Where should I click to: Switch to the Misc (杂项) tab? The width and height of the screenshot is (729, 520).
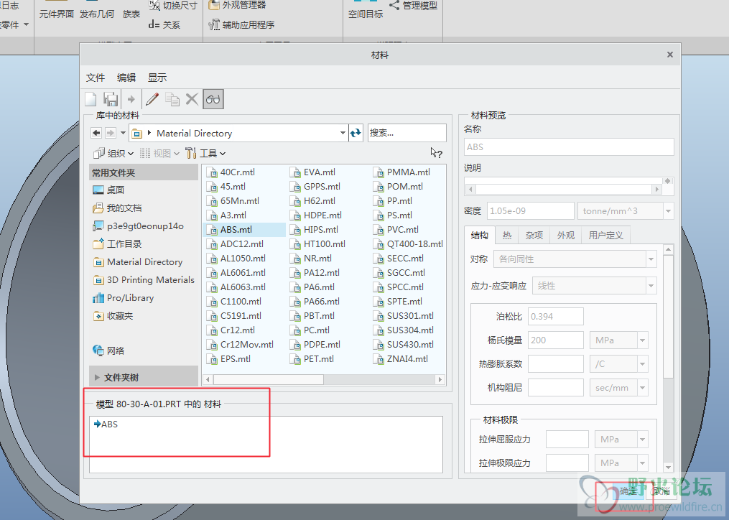click(x=534, y=236)
